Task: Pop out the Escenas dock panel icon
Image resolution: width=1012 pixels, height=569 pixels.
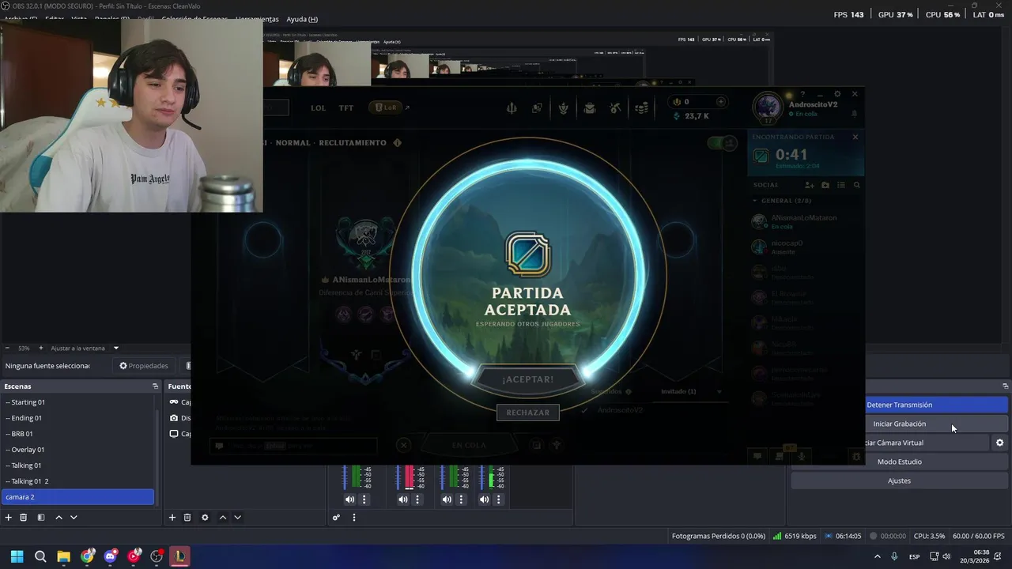Action: click(x=155, y=386)
